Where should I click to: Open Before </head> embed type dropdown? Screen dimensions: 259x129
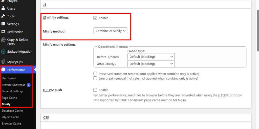coord(151,57)
